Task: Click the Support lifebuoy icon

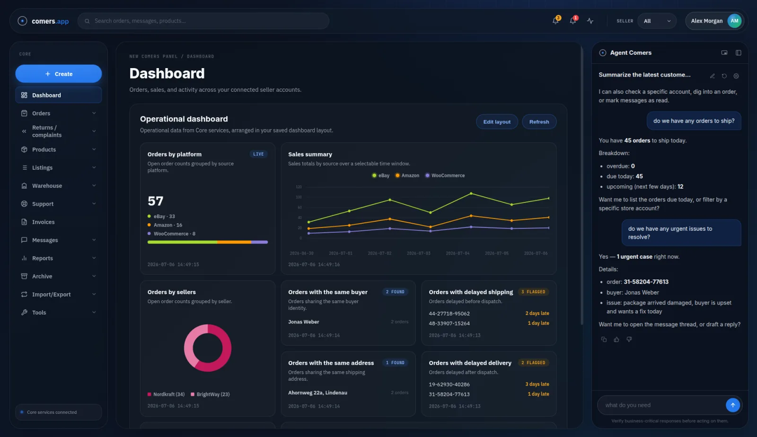Action: click(24, 204)
